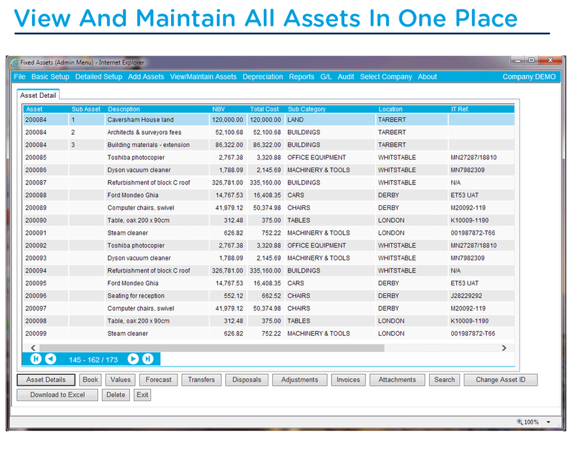Expand the 100% zoom level dropdown
Screen dimensions: 572x457
548,422
